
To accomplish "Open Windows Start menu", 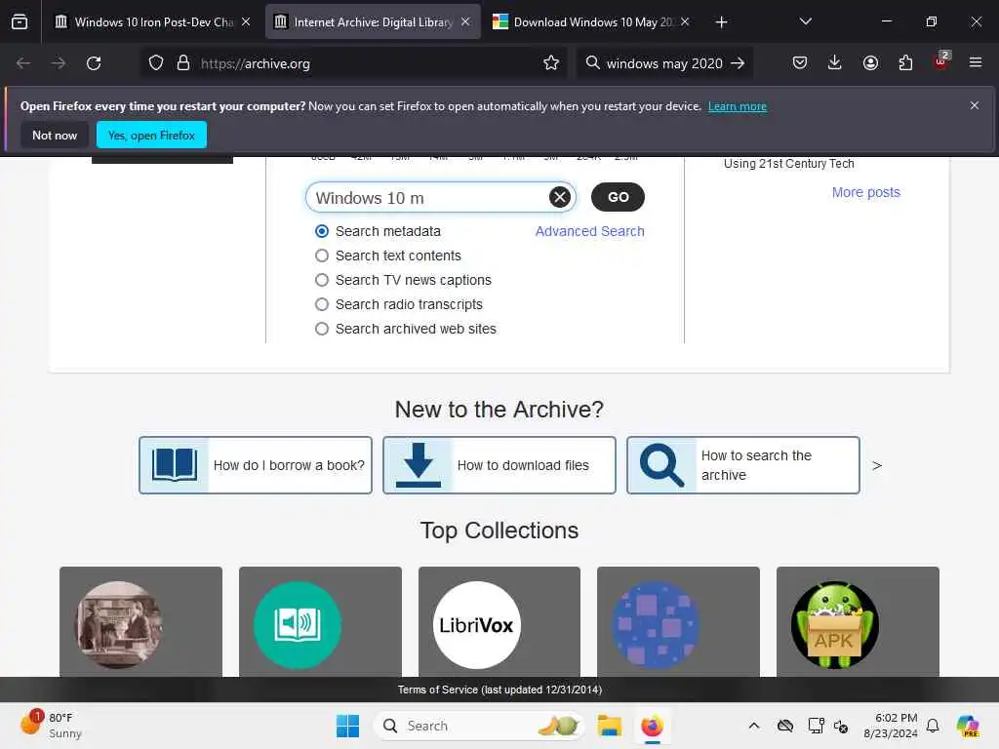I will [348, 726].
